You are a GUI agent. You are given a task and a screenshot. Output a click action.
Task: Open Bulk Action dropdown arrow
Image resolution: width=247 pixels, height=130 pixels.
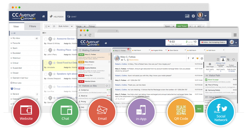(72, 26)
